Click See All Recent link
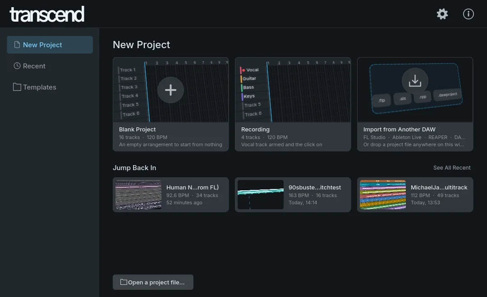Viewport: 487px width, 297px height. tap(452, 168)
